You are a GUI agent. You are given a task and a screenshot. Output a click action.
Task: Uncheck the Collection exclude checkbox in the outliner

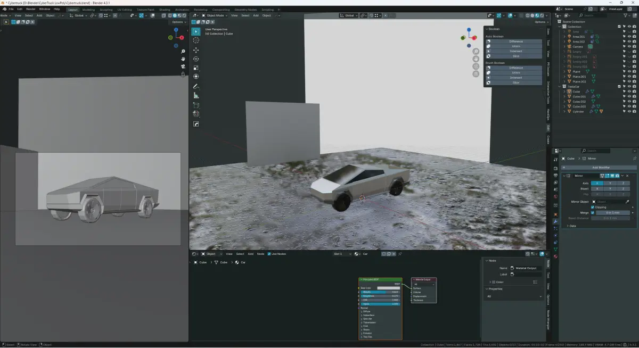coord(619,27)
